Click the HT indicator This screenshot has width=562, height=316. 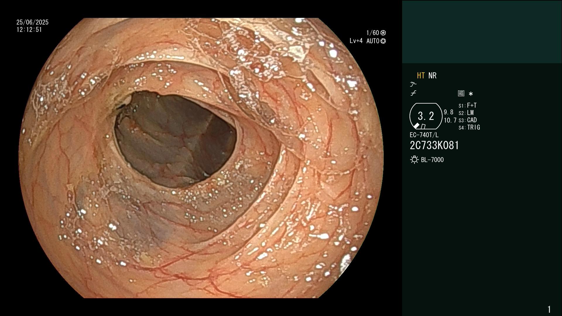click(x=421, y=75)
